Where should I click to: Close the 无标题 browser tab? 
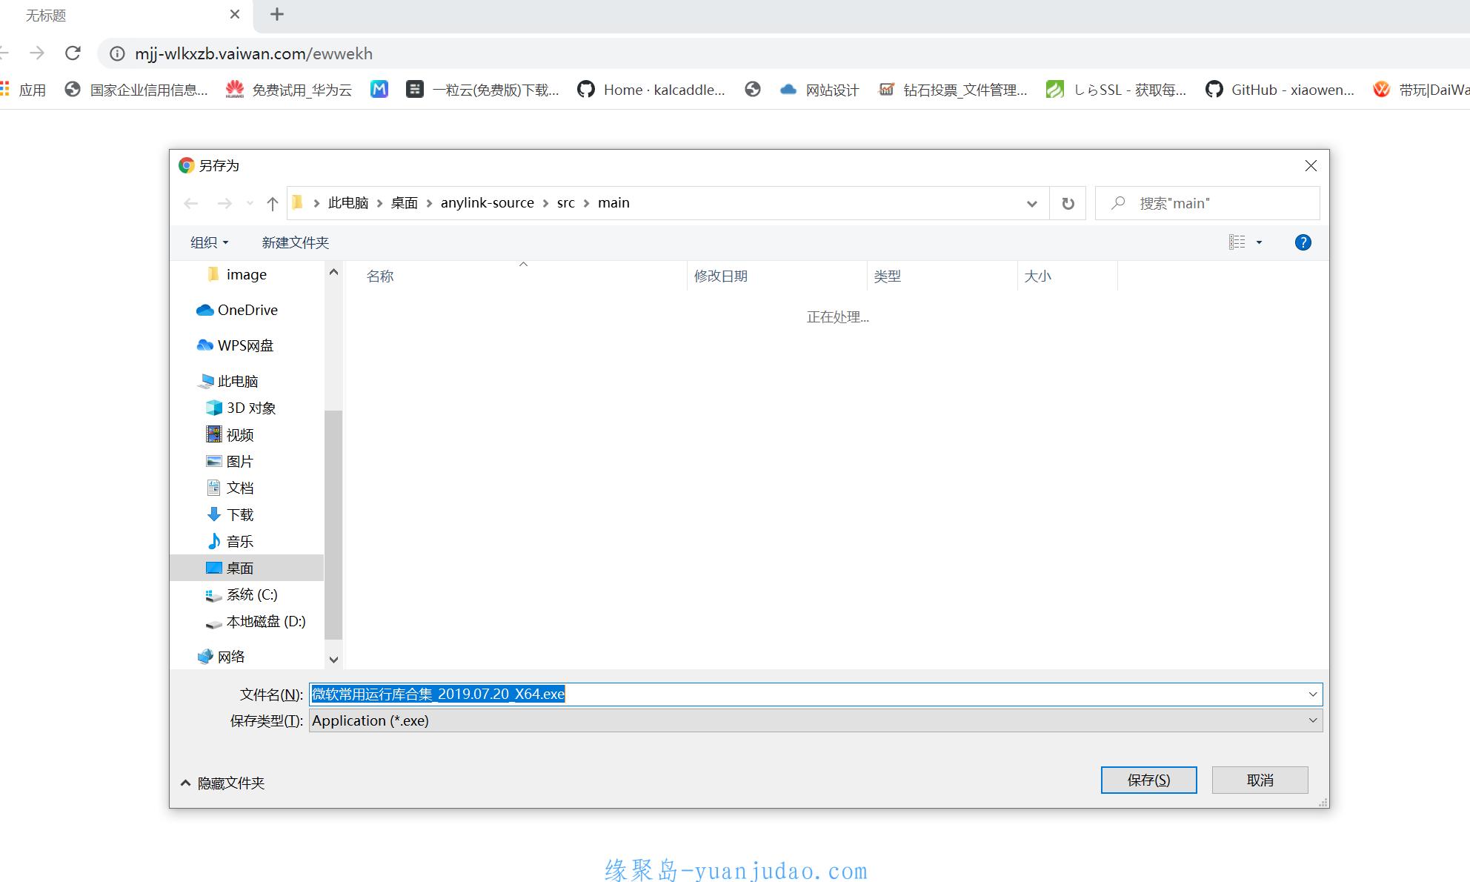pos(235,14)
